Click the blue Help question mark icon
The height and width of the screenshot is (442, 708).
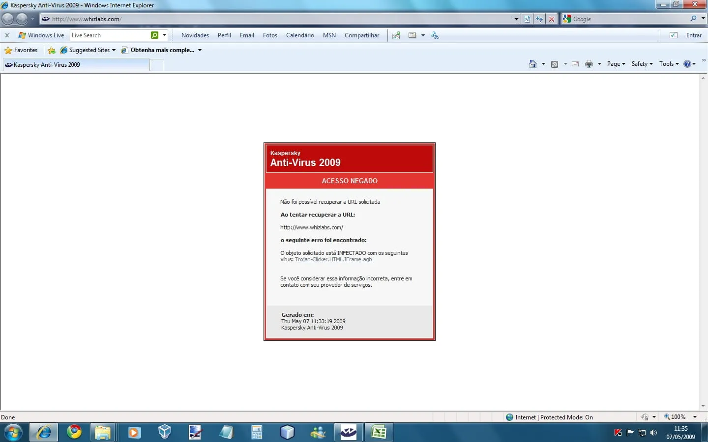[x=687, y=64]
